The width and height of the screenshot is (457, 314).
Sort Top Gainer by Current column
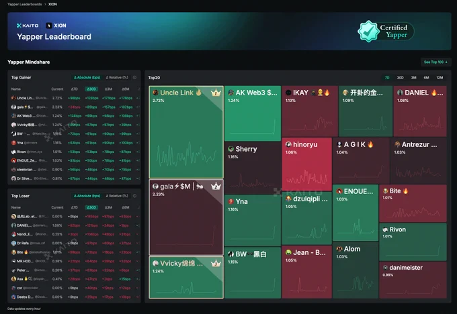pos(57,89)
